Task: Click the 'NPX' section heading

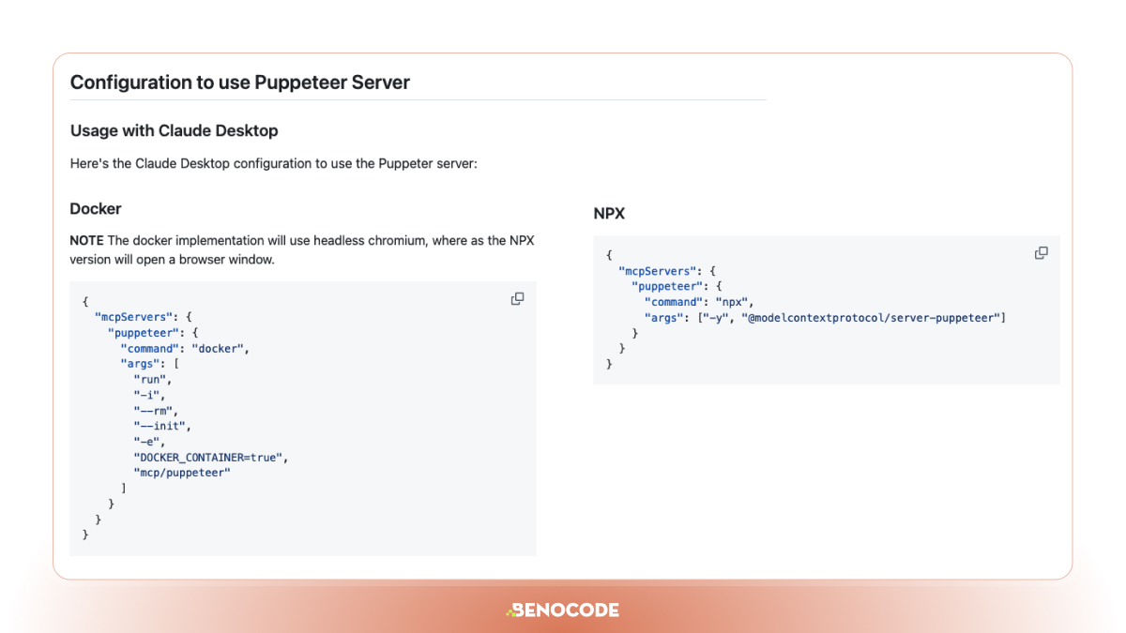Action: [x=609, y=214]
